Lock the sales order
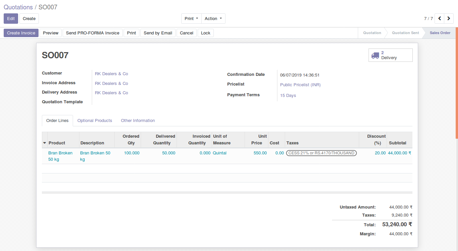This screenshot has width=458, height=251. (x=206, y=33)
